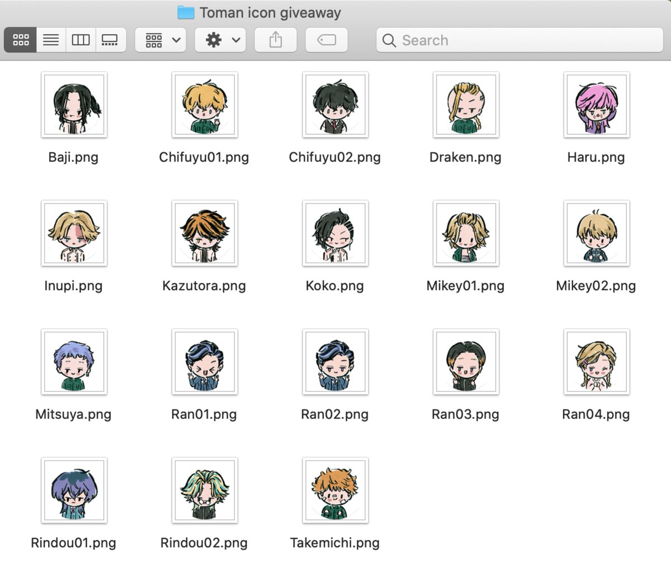The height and width of the screenshot is (575, 671).
Task: Select the Haru.png thumbnail
Action: coord(597,105)
